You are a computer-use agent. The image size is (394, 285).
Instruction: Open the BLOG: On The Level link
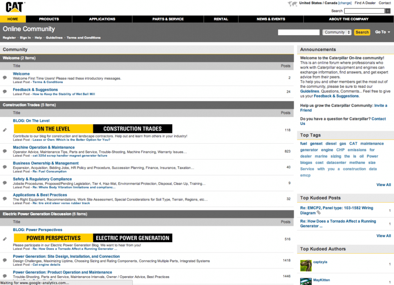pyautogui.click(x=31, y=121)
